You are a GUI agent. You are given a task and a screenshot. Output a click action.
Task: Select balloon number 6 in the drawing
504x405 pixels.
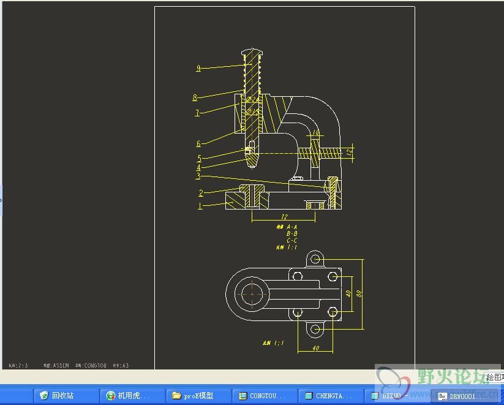click(198, 143)
